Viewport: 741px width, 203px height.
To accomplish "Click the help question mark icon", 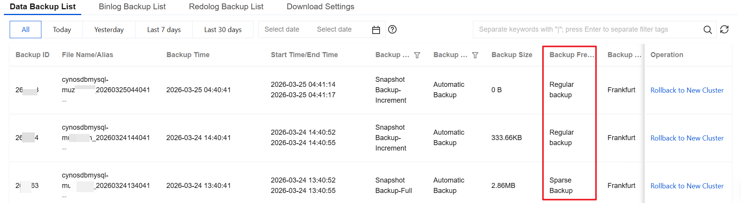I will (392, 29).
